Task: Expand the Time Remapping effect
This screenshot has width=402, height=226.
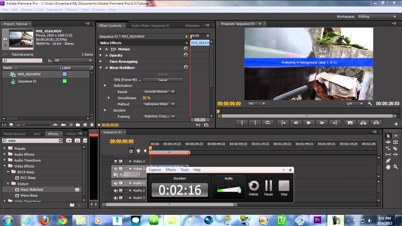Action: click(100, 62)
